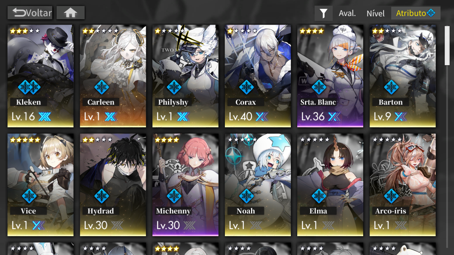Select Barton's character card
The image size is (454, 255).
click(403, 76)
